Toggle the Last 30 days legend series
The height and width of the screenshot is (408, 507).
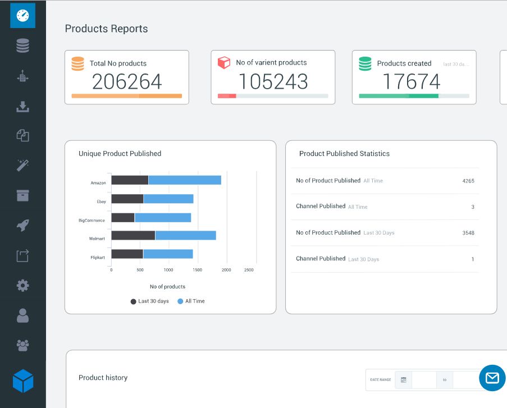click(x=150, y=301)
